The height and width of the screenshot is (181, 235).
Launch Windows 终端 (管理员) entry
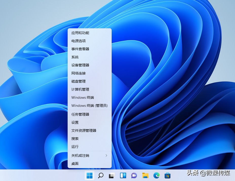[89, 106]
